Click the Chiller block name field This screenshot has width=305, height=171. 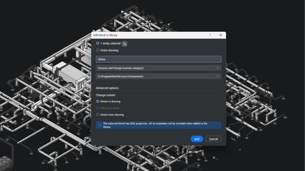point(158,59)
